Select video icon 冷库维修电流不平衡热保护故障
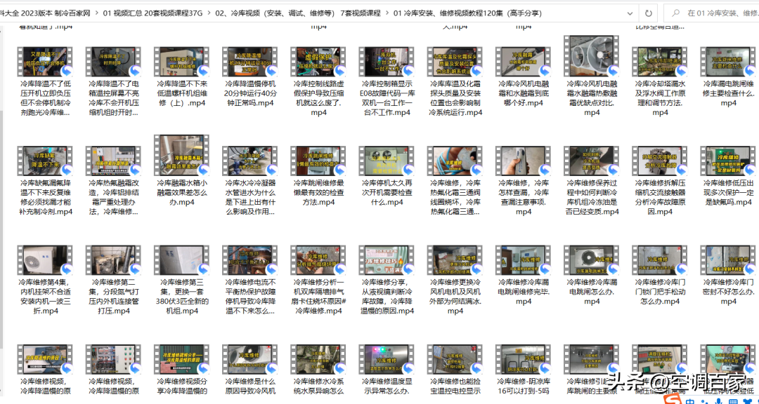 pos(249,260)
